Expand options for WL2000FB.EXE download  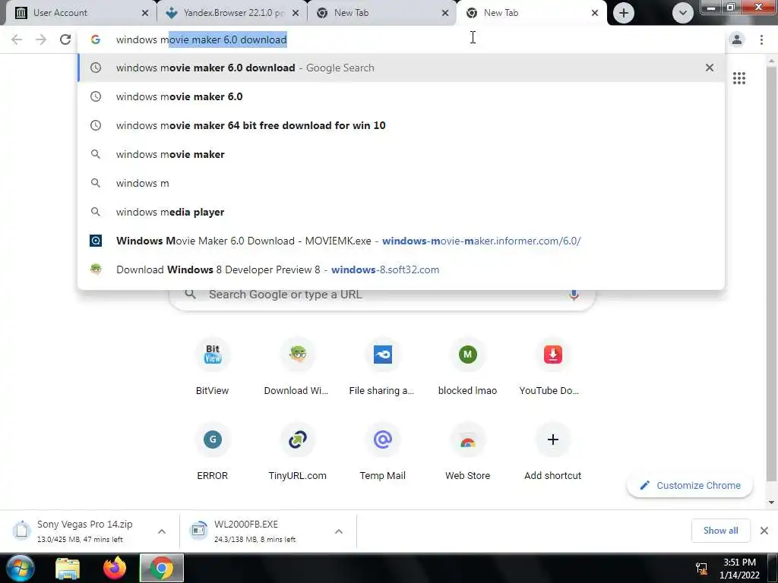tap(339, 531)
